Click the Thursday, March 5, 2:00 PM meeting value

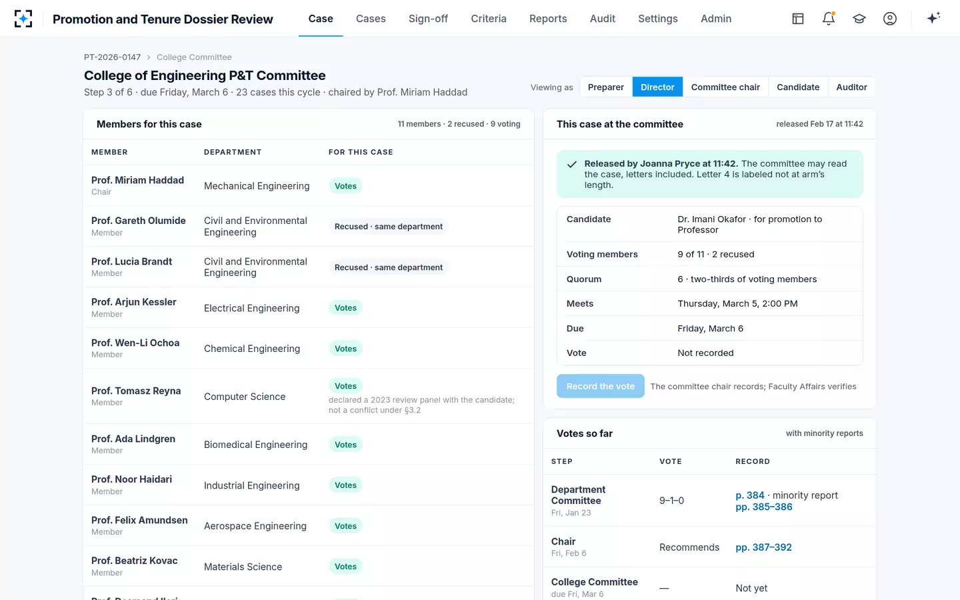[737, 304]
